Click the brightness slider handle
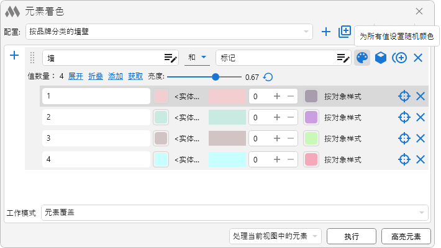Image resolution: width=441 pixels, height=248 pixels. coord(216,77)
